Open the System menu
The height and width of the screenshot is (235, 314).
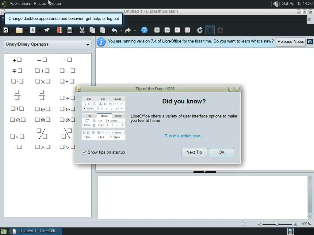point(55,4)
